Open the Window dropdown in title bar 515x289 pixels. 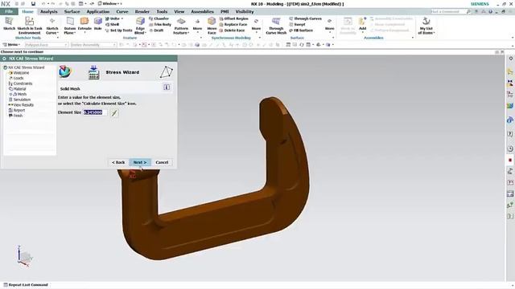pyautogui.click(x=109, y=3)
